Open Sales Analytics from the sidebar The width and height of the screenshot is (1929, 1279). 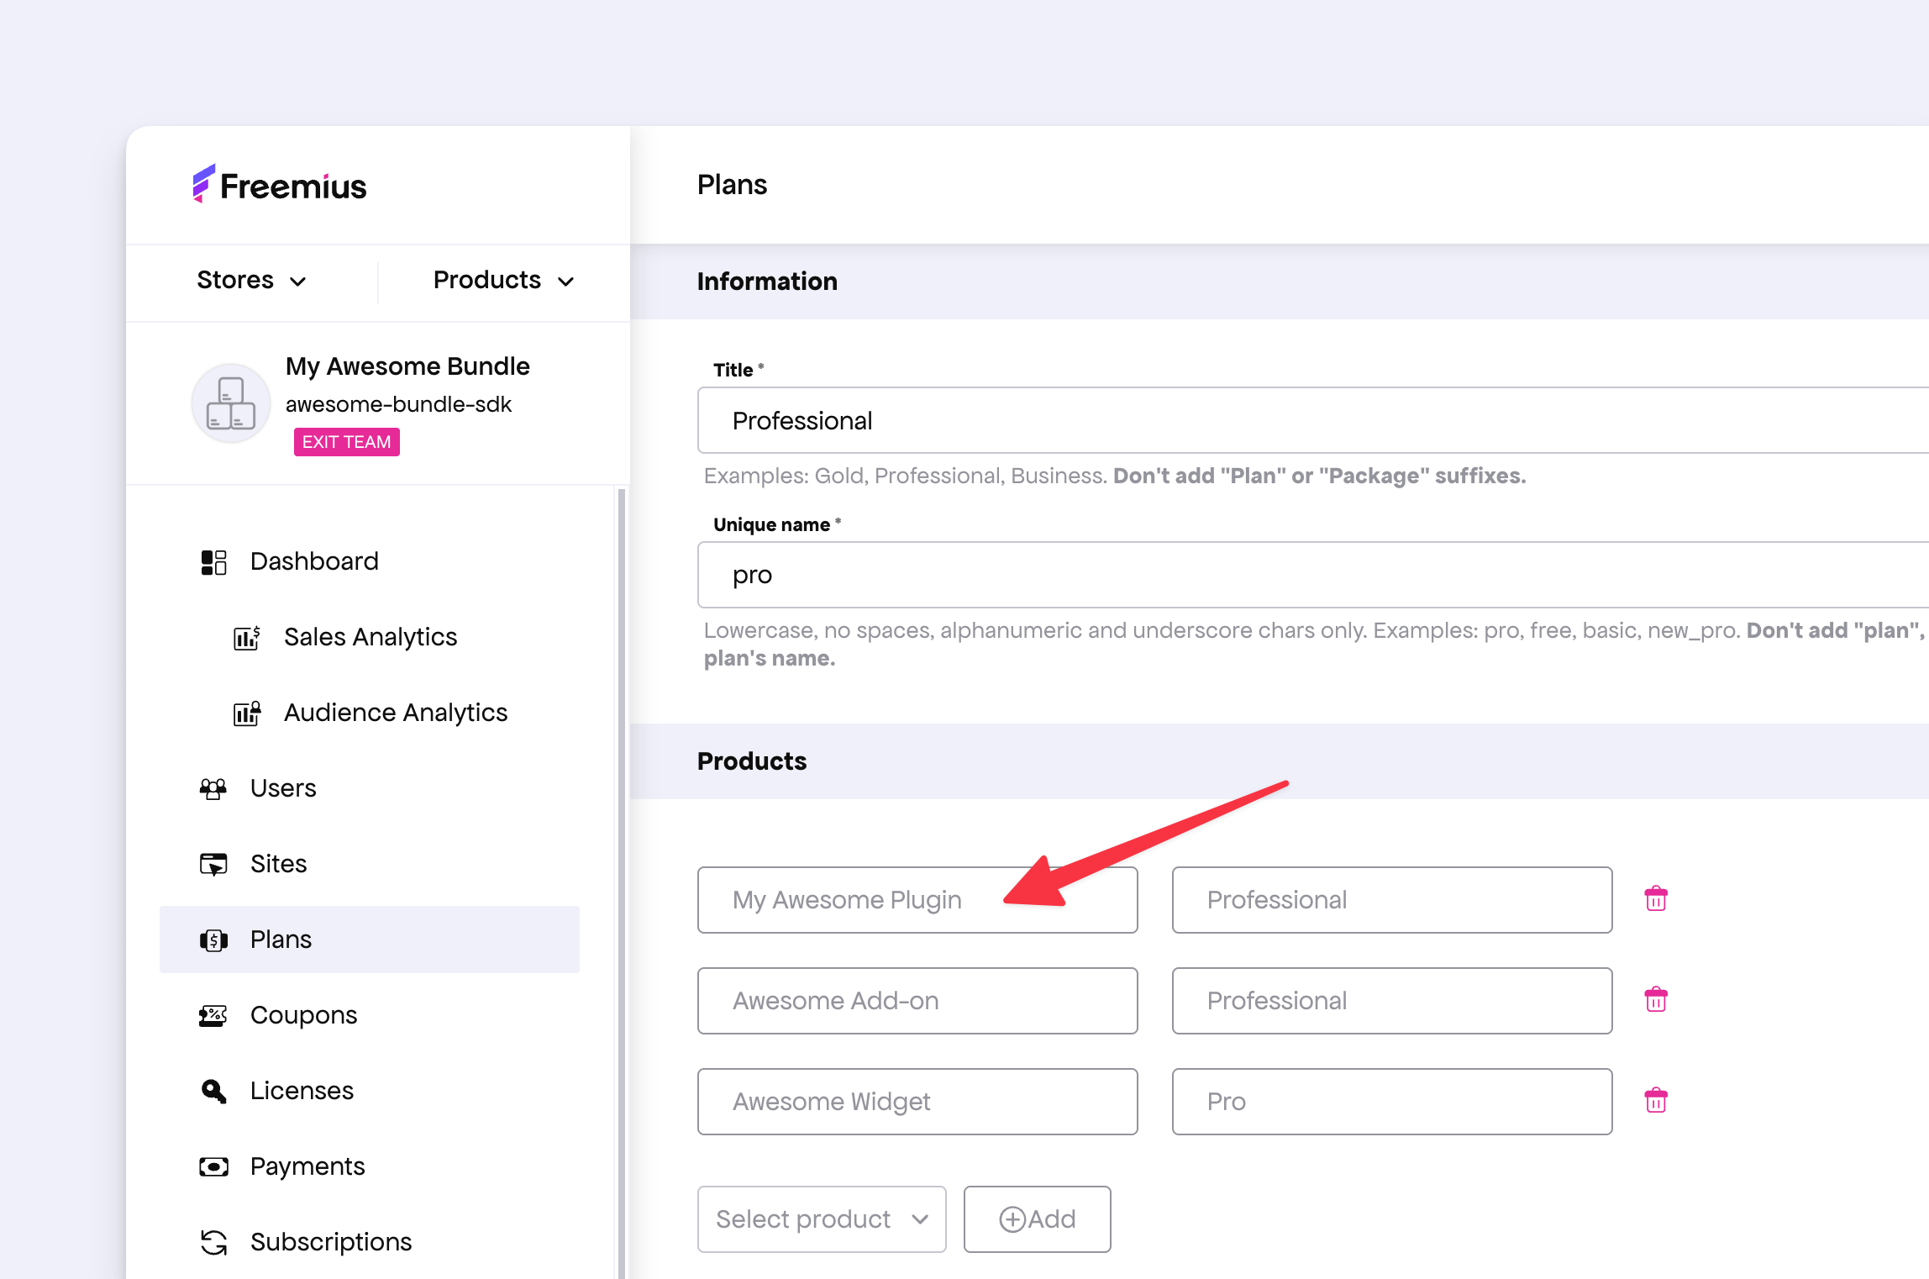(370, 637)
